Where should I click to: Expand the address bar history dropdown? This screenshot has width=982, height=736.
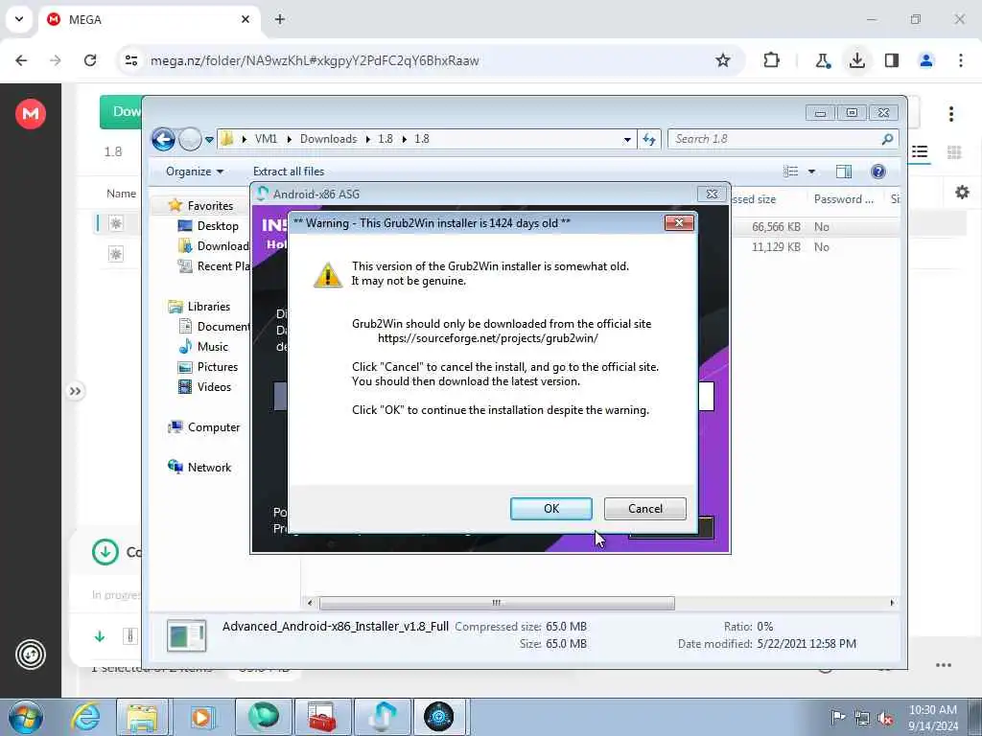pos(627,140)
